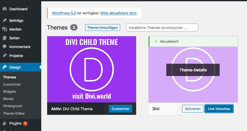The height and width of the screenshot is (131, 247).
Task: Open the Menüs submenu entry
Action: (x=8, y=99)
